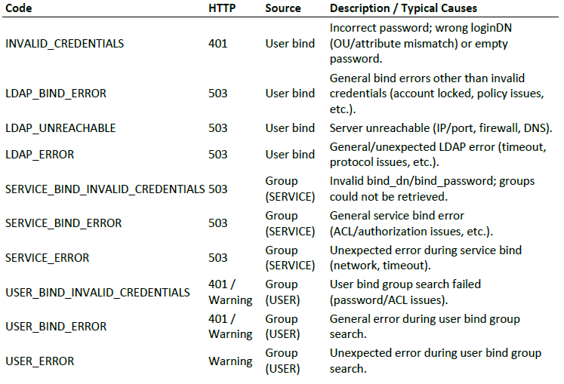The image size is (564, 384).
Task: Click the 'Warning' value for USER_ERROR
Action: pos(230,361)
